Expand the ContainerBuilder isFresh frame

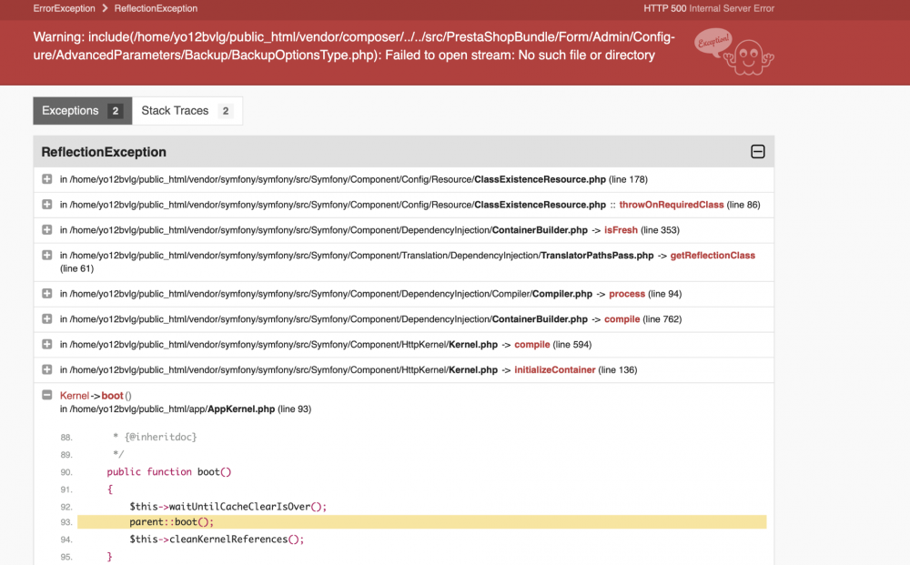pos(46,230)
